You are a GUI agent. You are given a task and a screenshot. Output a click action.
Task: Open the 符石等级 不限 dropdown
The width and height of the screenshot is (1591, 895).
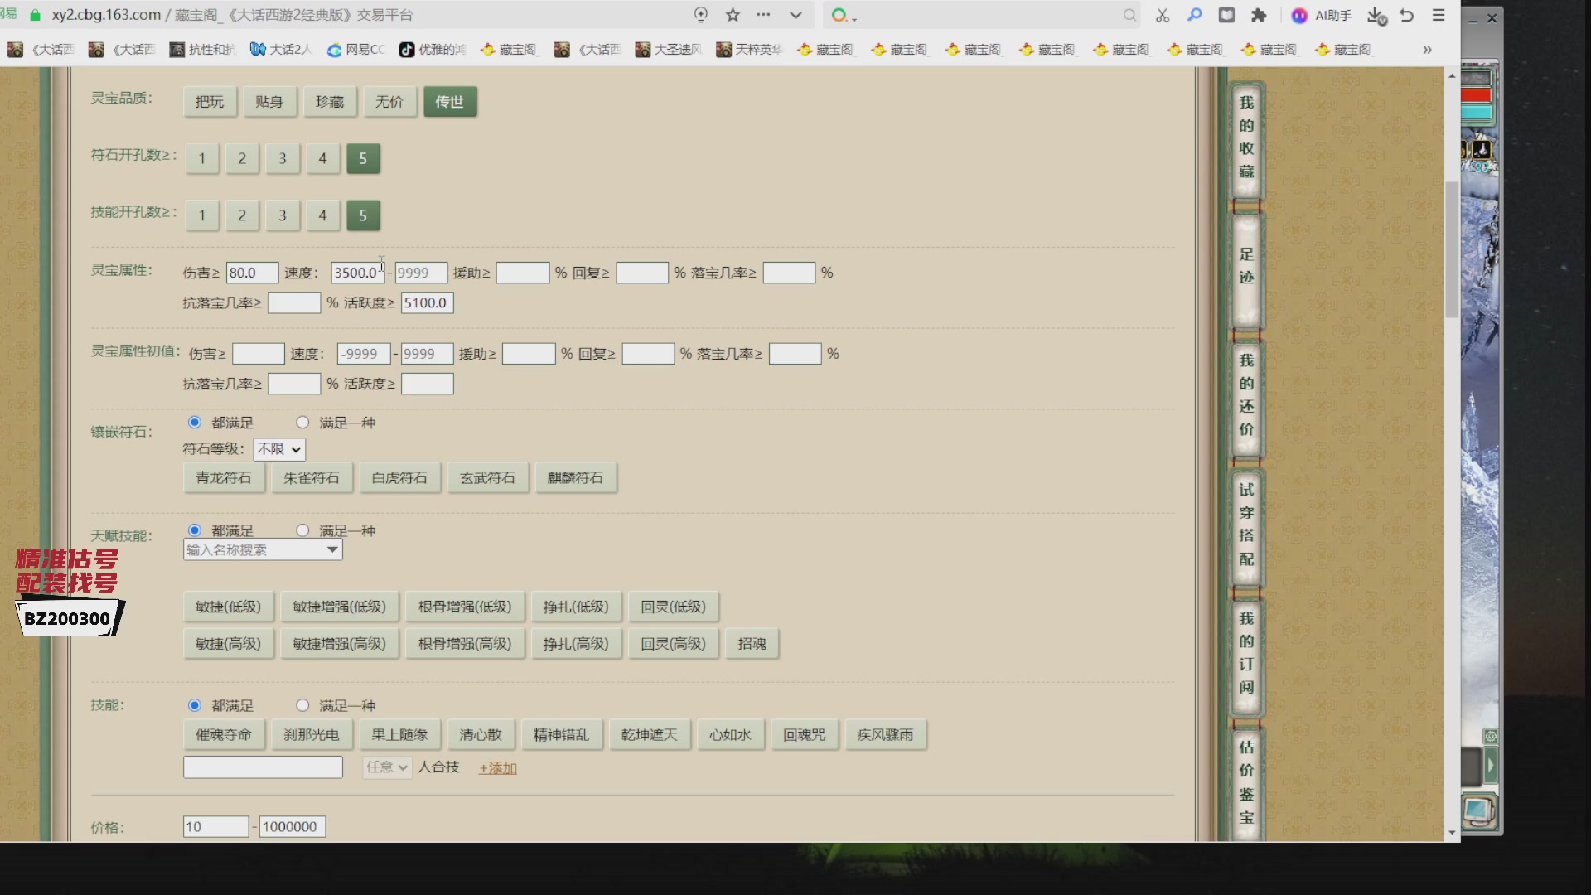[279, 449]
